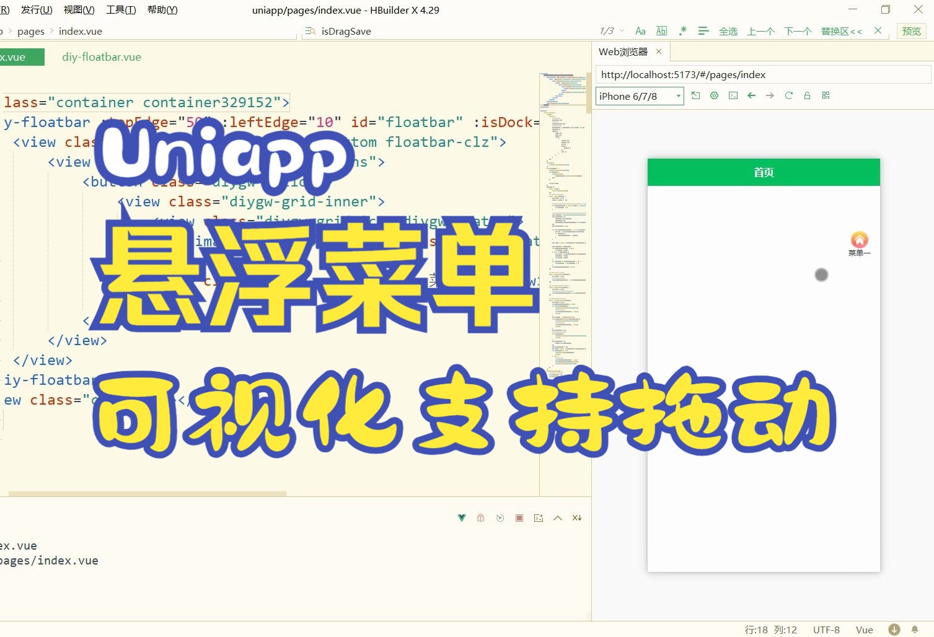Screen dimensions: 934x637
Task: Restart the app via circular run icon
Action: pyautogui.click(x=500, y=517)
